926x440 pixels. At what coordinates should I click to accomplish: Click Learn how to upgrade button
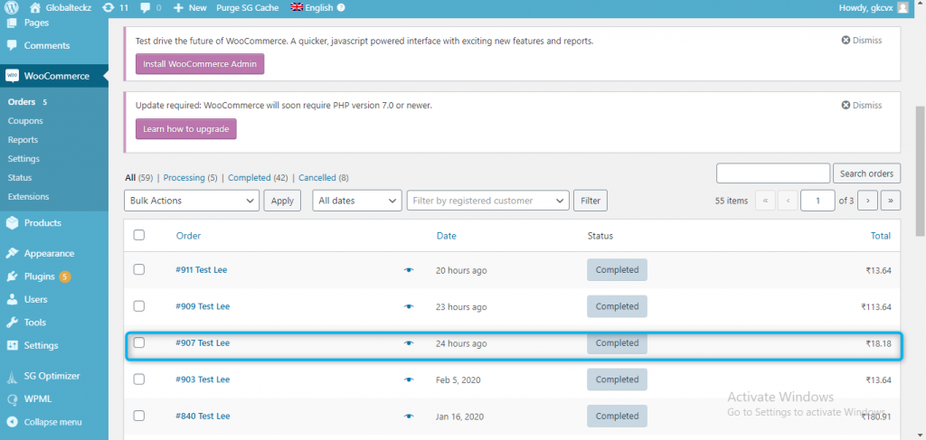point(186,128)
